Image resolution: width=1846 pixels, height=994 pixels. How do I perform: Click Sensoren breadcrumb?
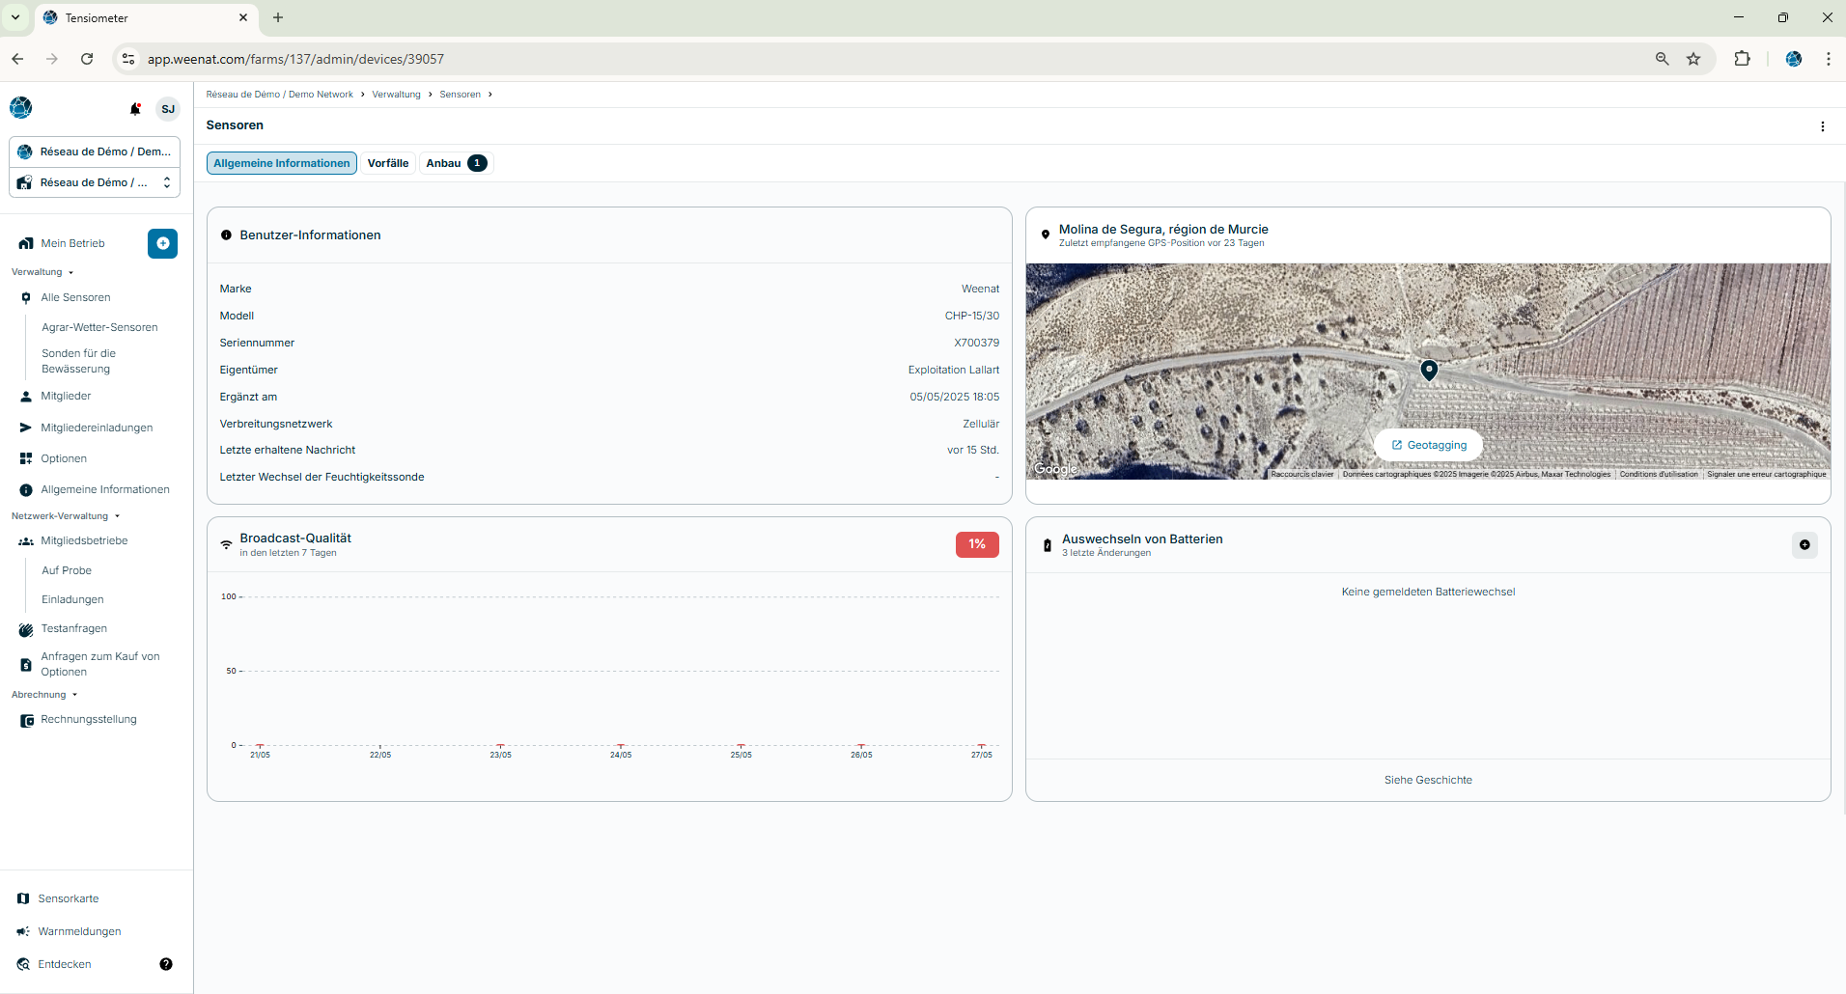(460, 95)
